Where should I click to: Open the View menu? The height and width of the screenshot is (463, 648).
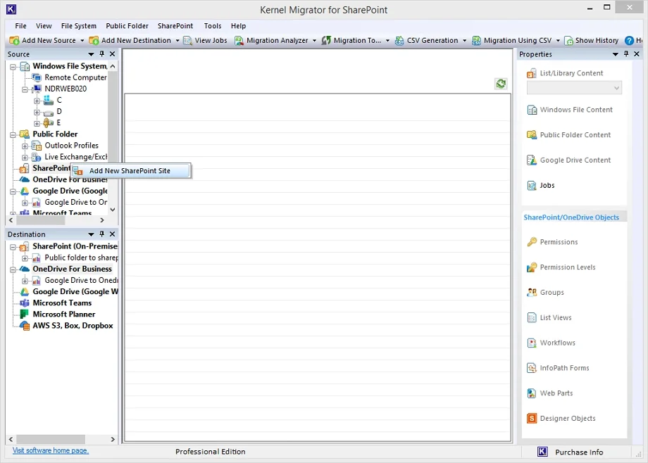(x=44, y=26)
